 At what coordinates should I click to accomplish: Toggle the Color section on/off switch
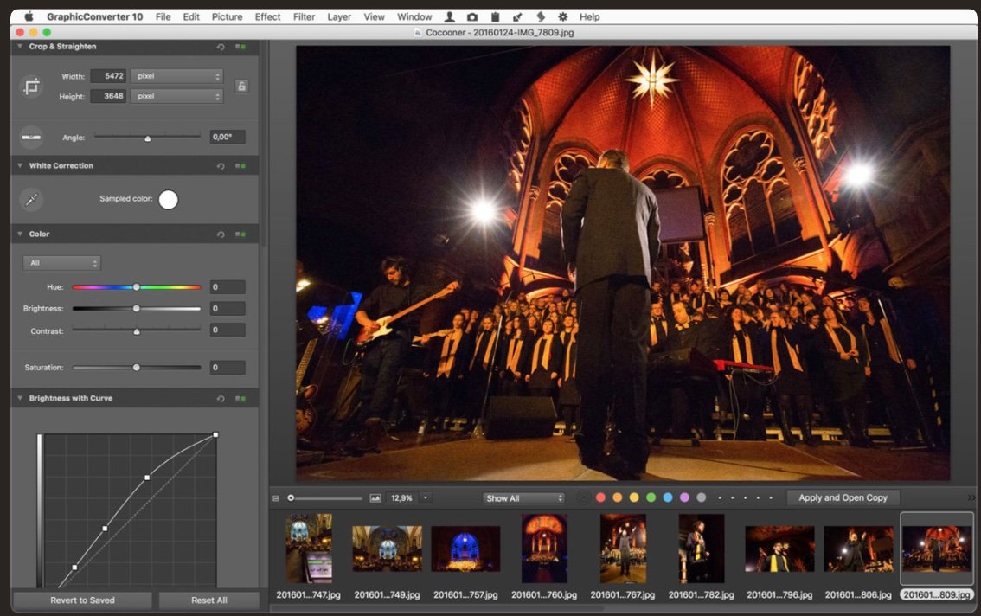click(240, 234)
